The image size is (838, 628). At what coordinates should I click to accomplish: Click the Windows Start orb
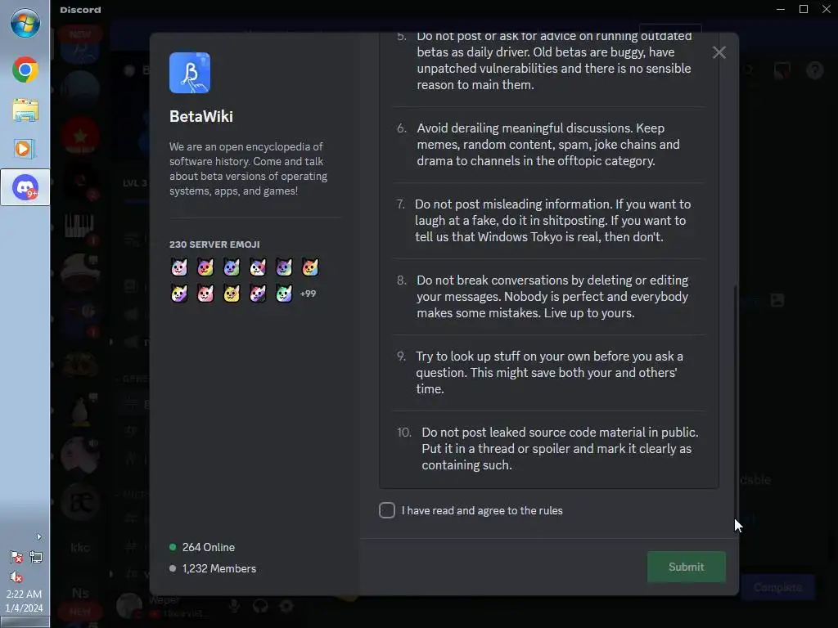tap(25, 24)
